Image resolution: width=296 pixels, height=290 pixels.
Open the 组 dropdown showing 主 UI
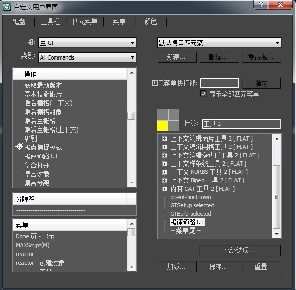(87, 43)
